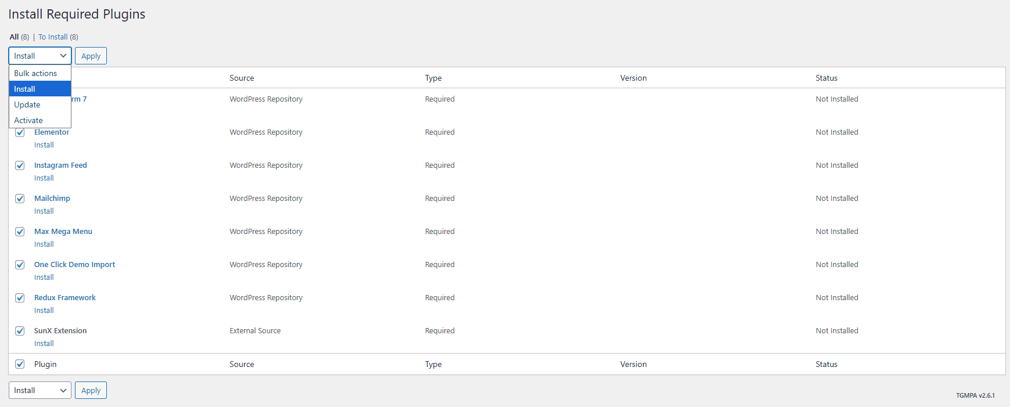Uncheck the SunX Extension checkbox

coord(20,331)
